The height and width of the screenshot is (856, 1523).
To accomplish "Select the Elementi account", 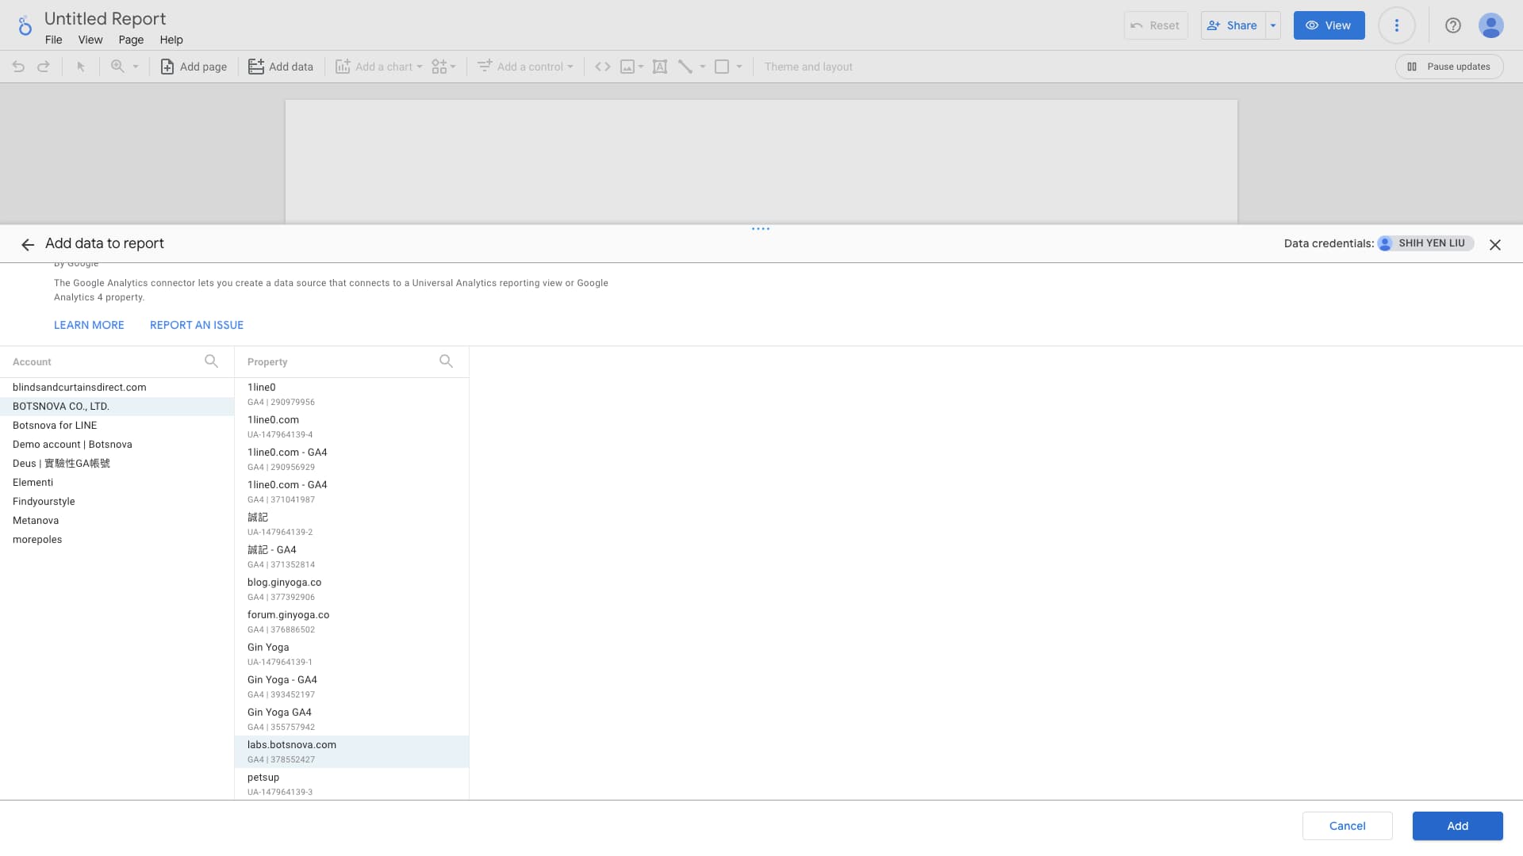I will point(117,483).
